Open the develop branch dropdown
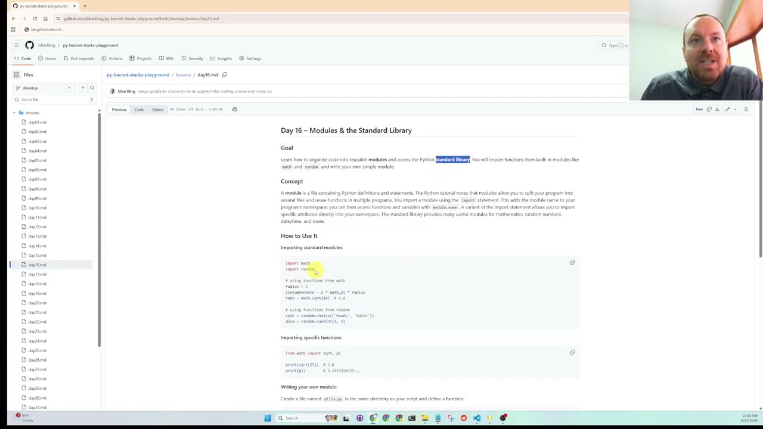Image resolution: width=763 pixels, height=429 pixels. pyautogui.click(x=44, y=88)
